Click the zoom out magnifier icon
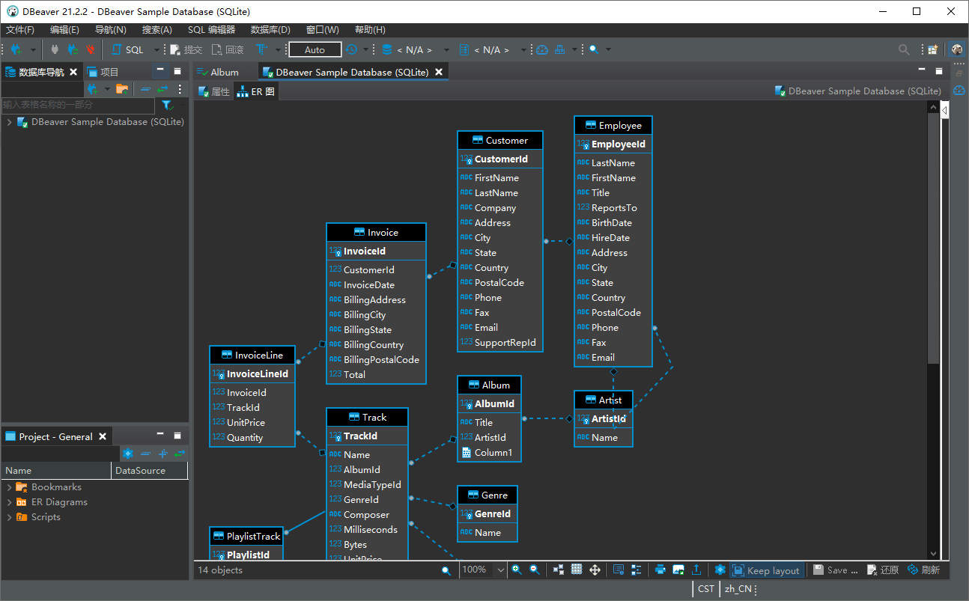The image size is (969, 601). (535, 570)
